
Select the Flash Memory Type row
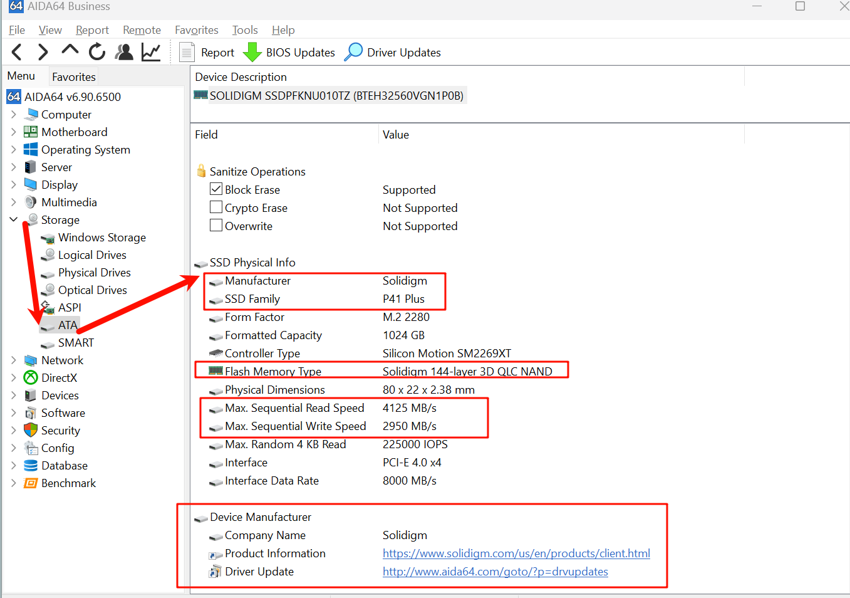[x=381, y=371]
